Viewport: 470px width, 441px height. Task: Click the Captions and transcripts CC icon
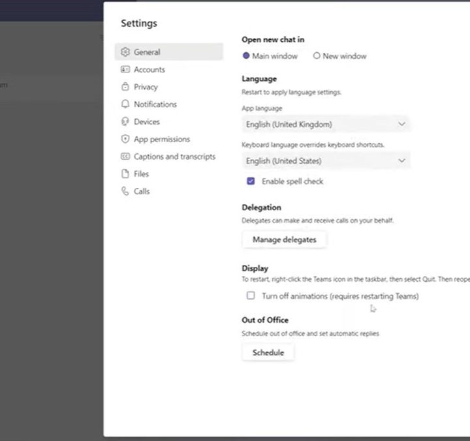click(x=125, y=157)
